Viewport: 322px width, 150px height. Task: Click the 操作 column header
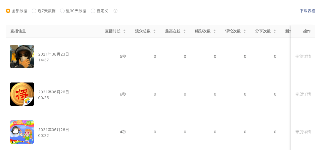307,31
